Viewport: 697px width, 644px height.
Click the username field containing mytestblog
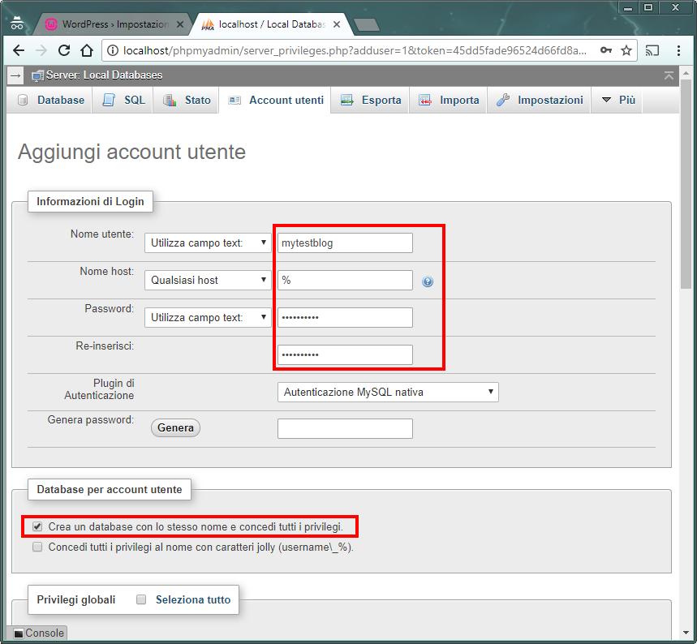[x=345, y=243]
